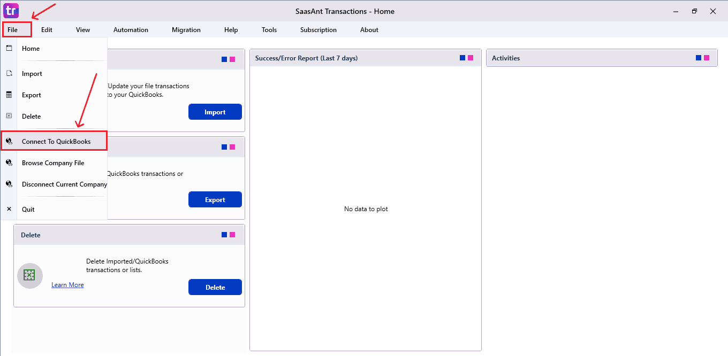
Task: Select the Export grid icon in the sidebar
Action: 9,95
